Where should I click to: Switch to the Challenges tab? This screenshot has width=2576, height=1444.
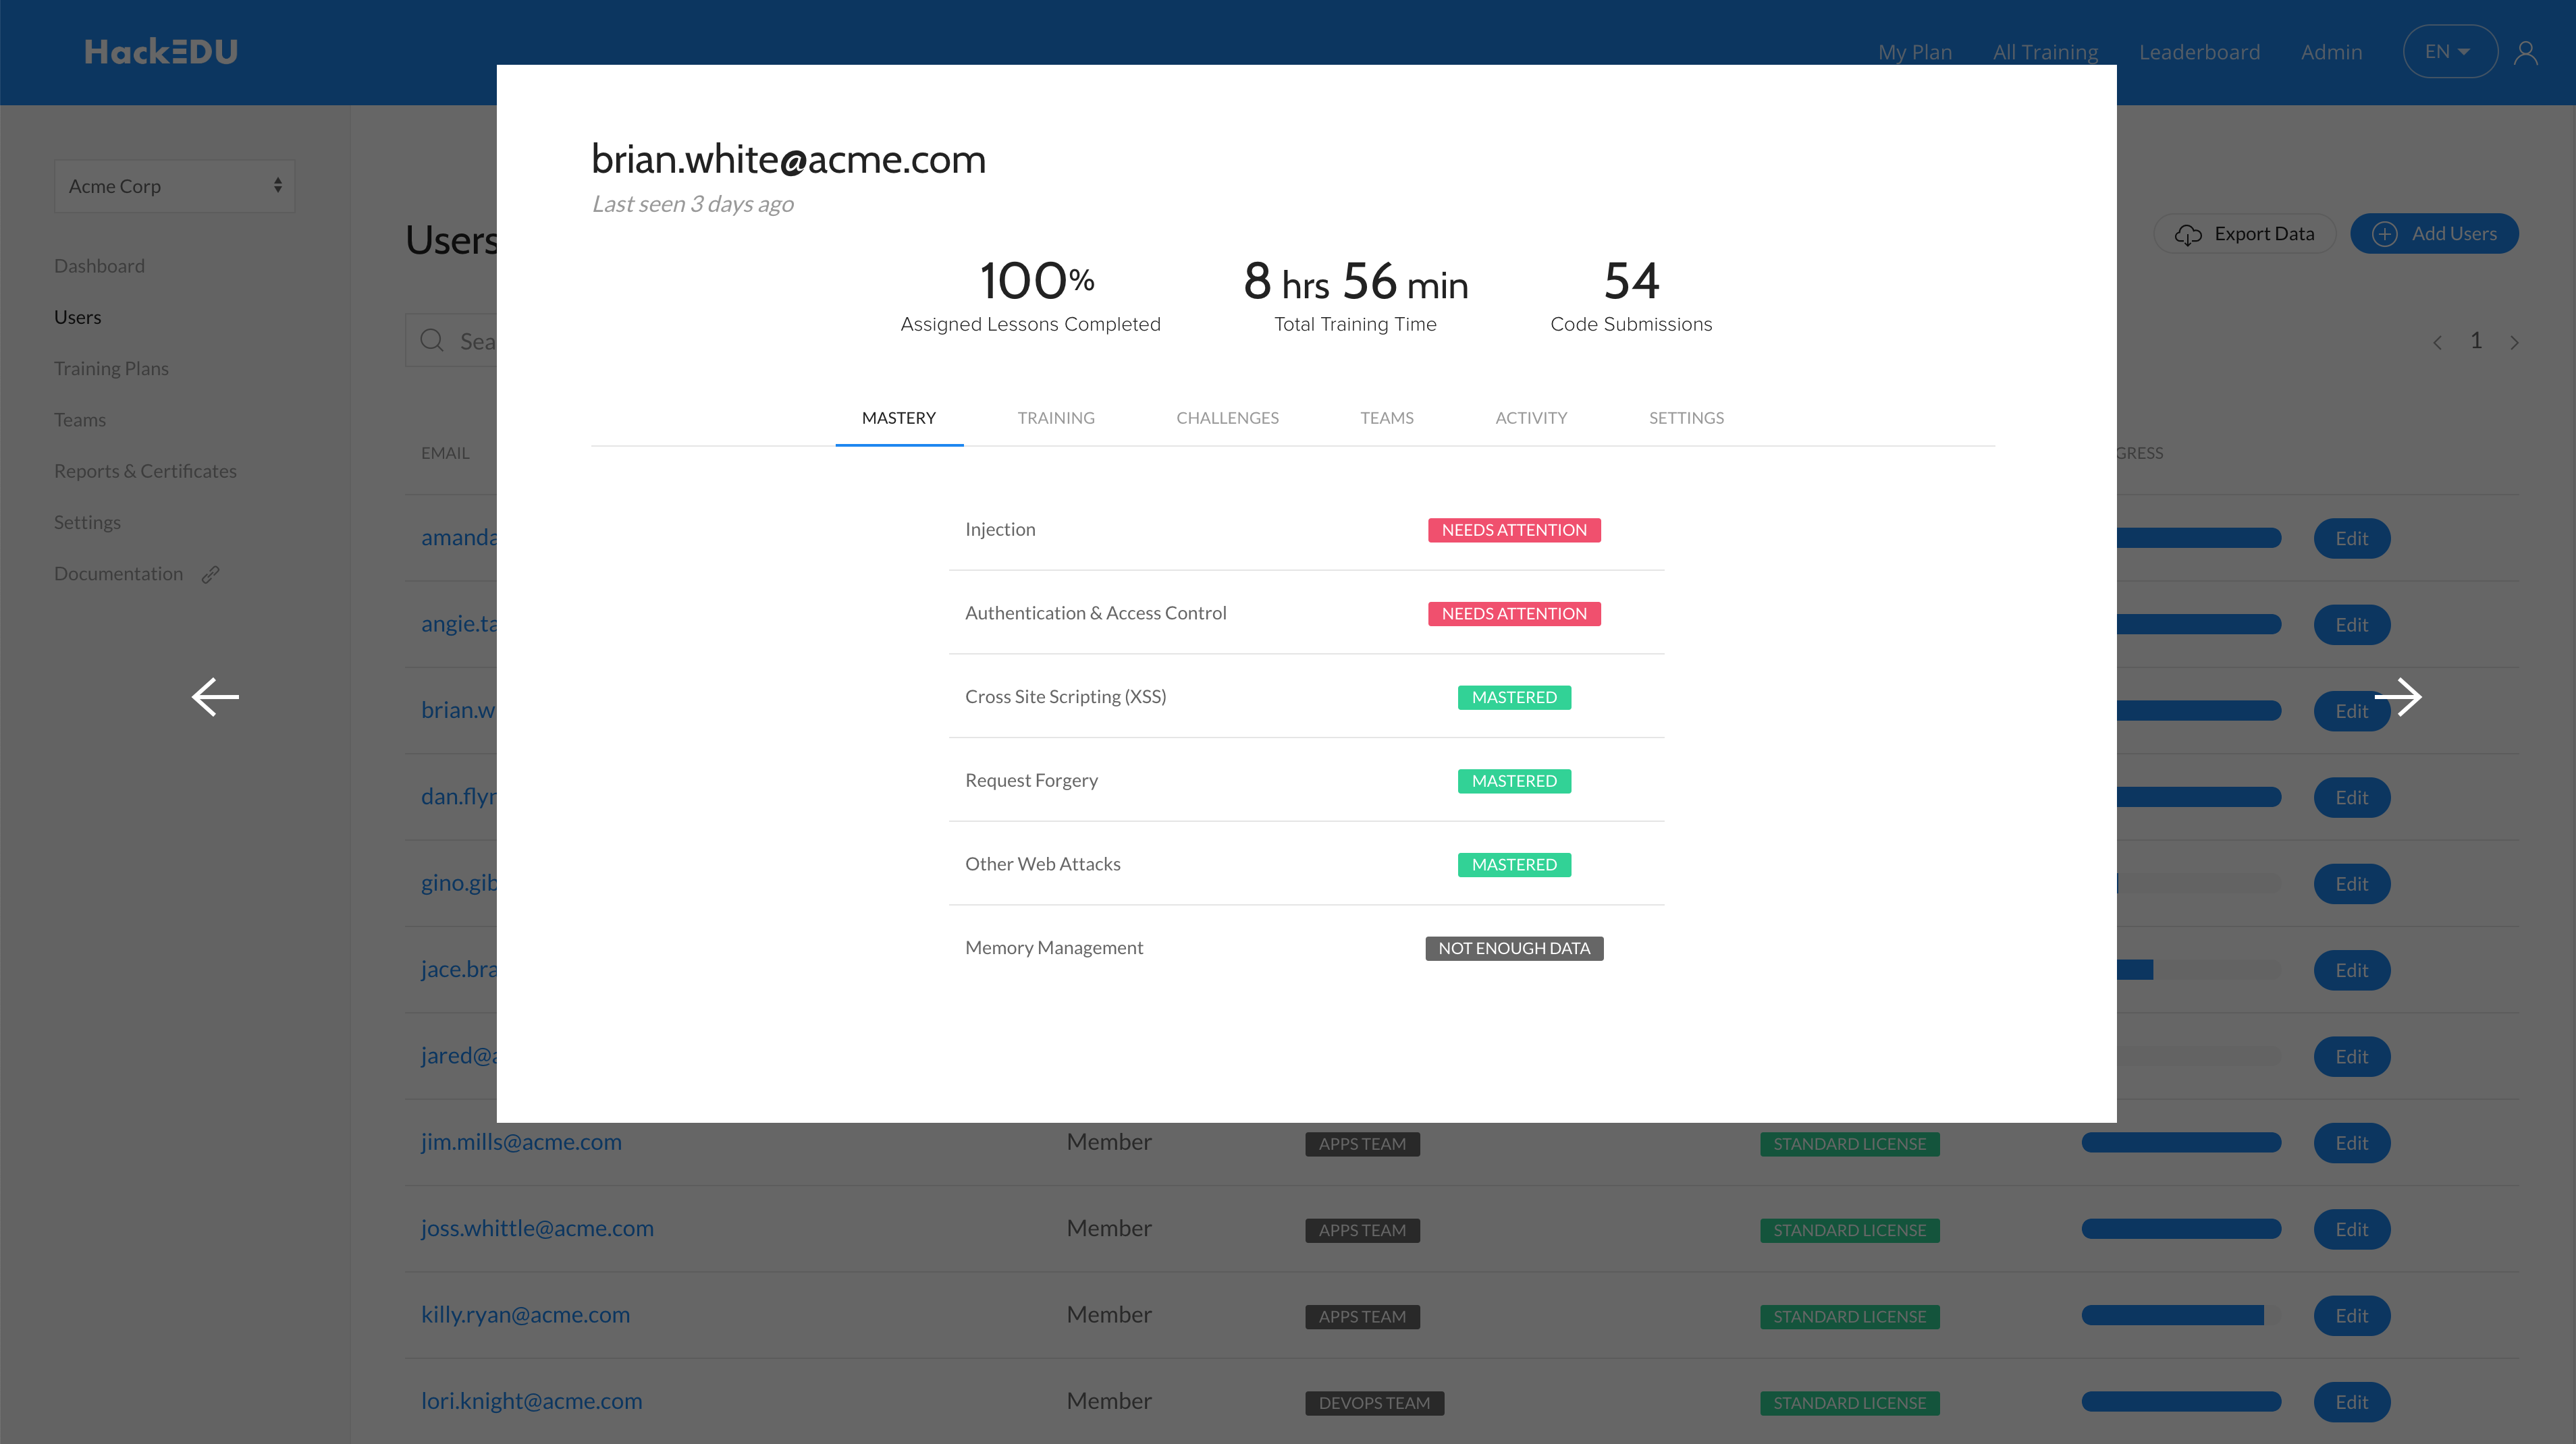pos(1227,418)
